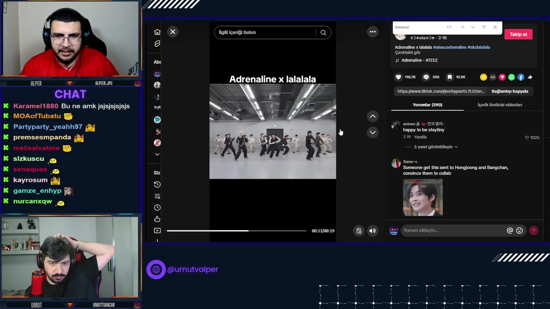The image size is (550, 309).
Task: Click 'Yanıtla' under the antoxo comment
Action: click(x=420, y=137)
